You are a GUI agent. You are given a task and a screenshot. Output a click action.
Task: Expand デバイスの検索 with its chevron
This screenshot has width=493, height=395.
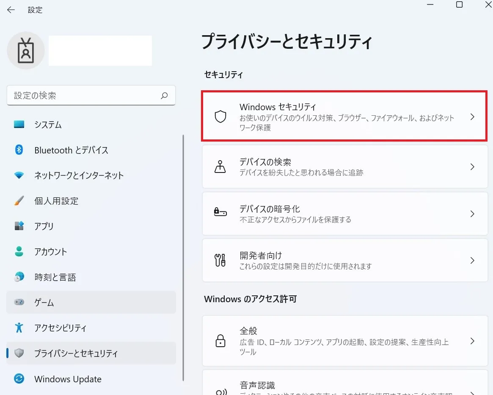tap(473, 167)
